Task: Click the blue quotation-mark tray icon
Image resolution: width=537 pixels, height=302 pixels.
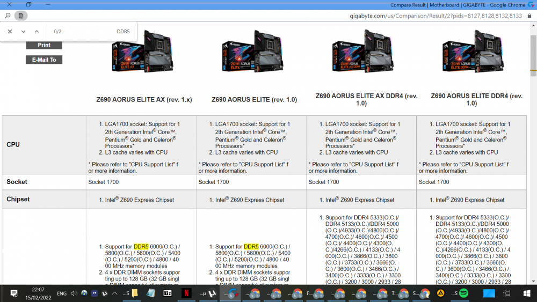Action: 95,293
